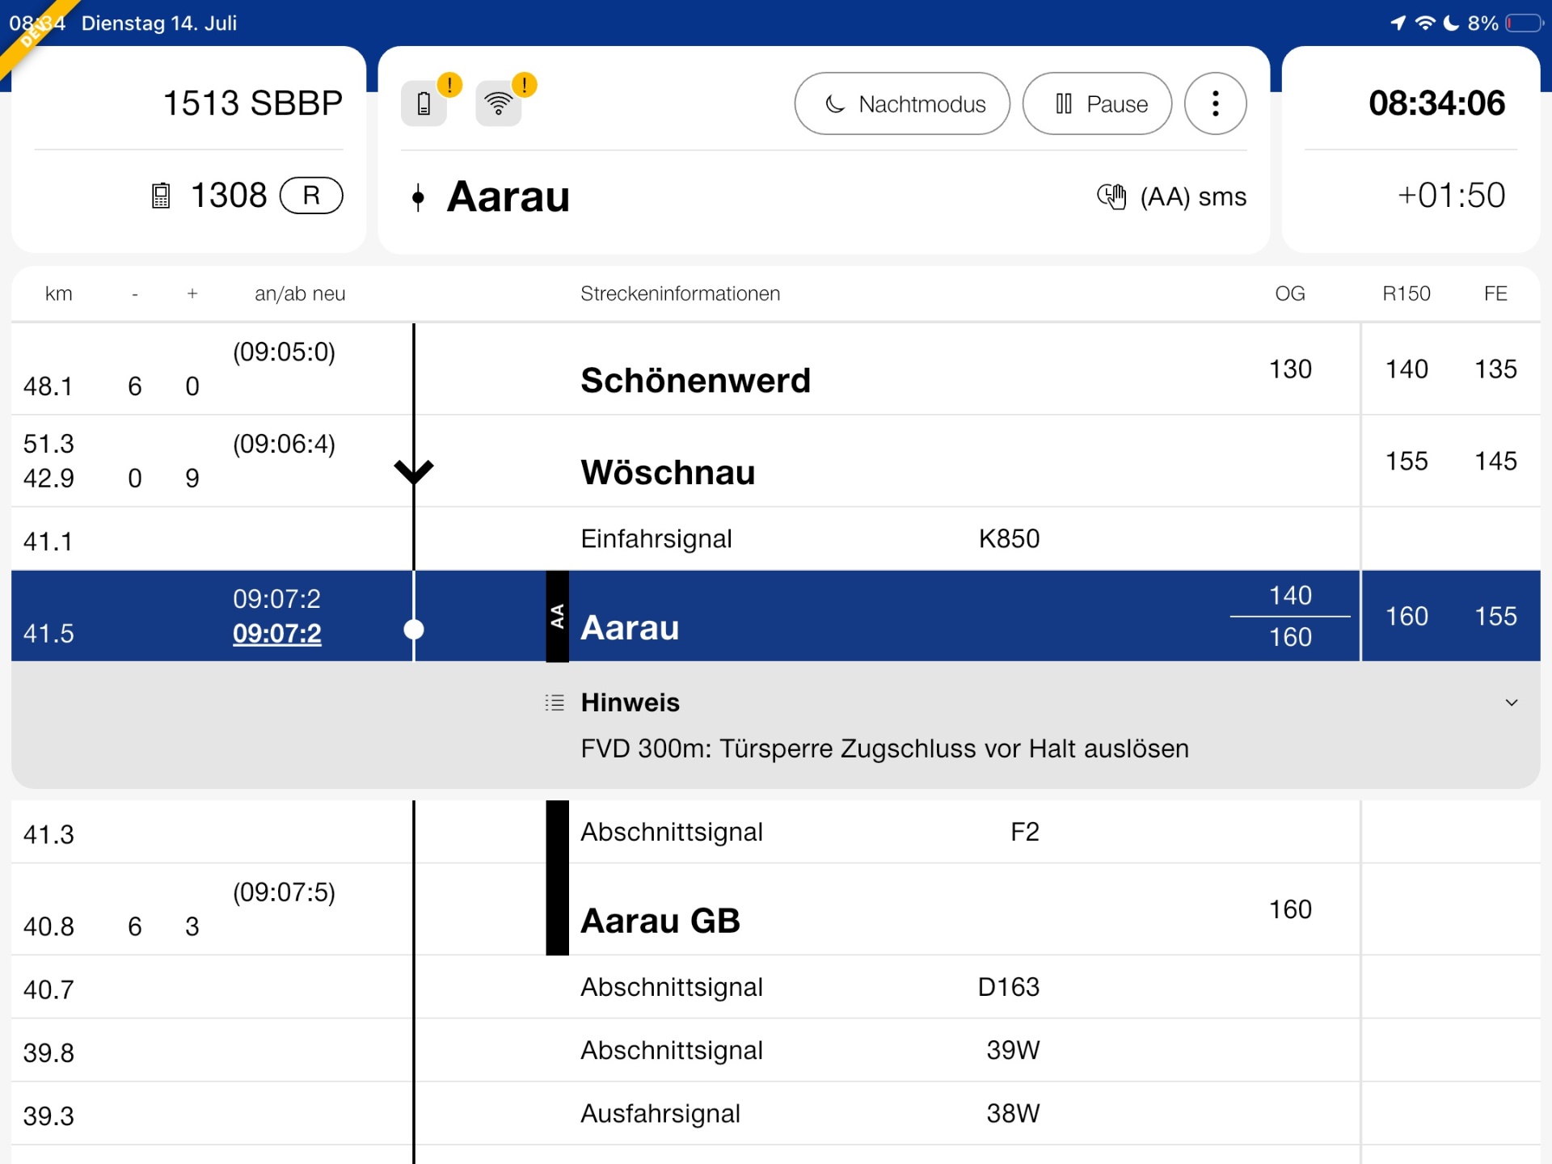Tap the communication hand icon next to (AA) sms
1552x1164 pixels.
pos(1111,196)
